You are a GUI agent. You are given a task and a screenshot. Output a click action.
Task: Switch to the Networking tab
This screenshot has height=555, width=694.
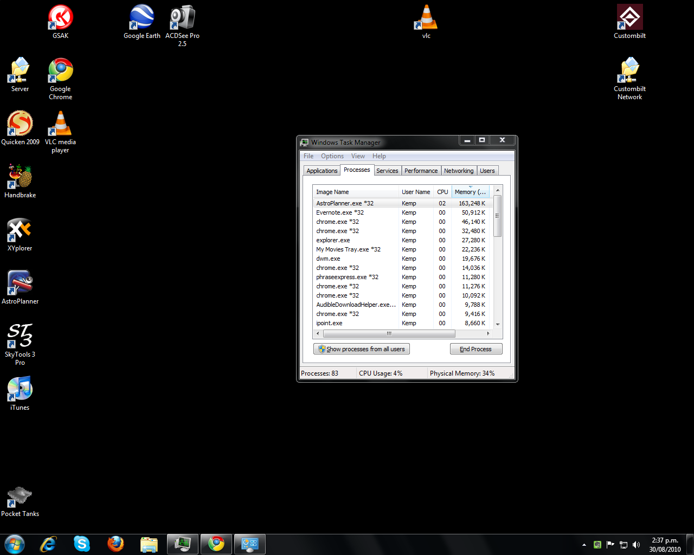[459, 171]
